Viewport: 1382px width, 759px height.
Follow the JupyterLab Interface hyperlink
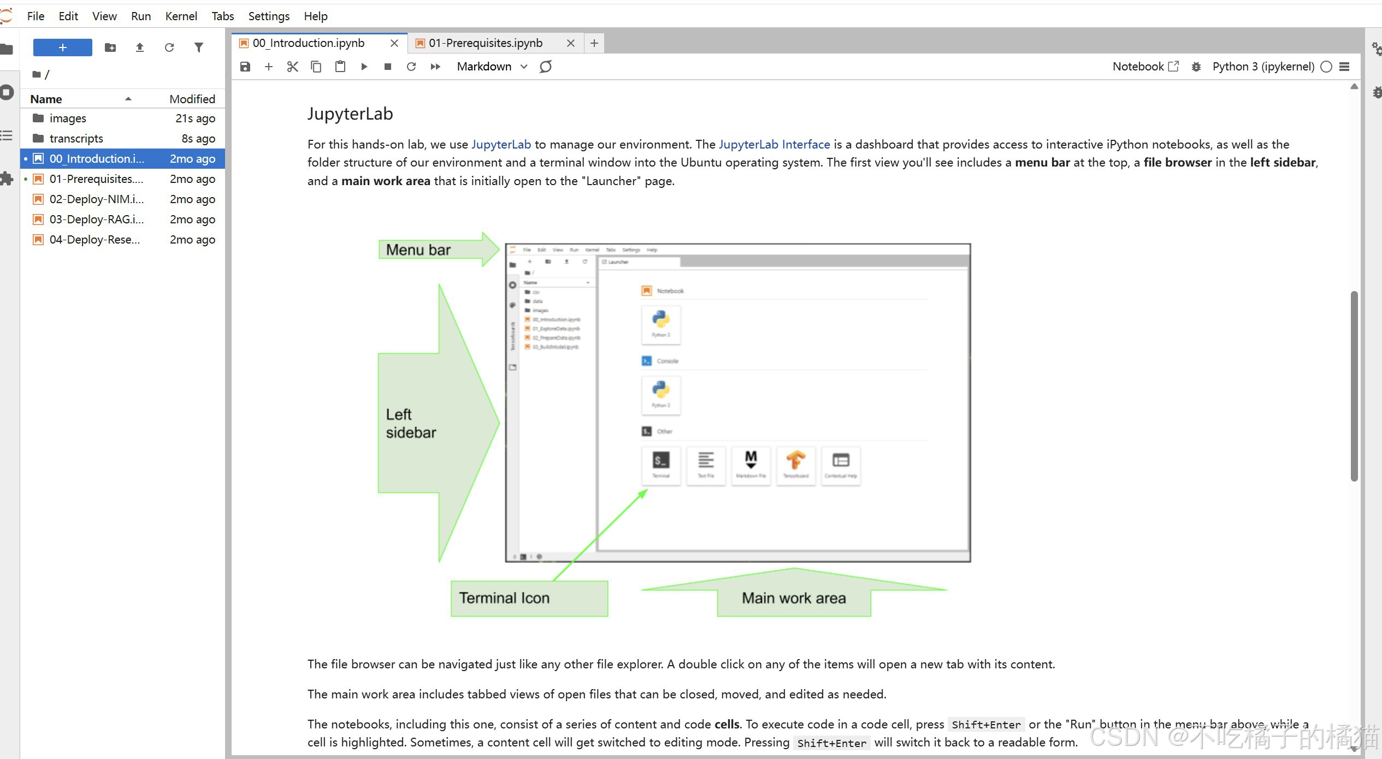(774, 144)
